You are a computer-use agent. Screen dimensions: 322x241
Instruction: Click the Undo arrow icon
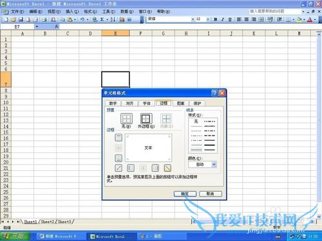(x=82, y=19)
